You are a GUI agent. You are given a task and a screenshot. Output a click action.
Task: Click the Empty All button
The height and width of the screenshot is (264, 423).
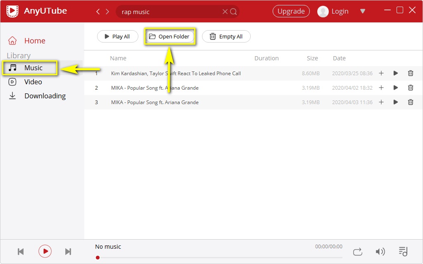226,36
